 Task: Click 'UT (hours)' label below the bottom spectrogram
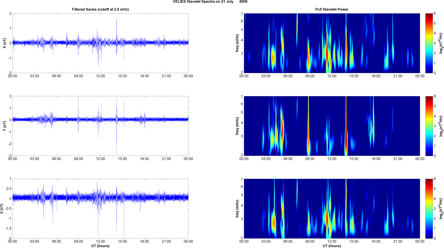click(332, 246)
